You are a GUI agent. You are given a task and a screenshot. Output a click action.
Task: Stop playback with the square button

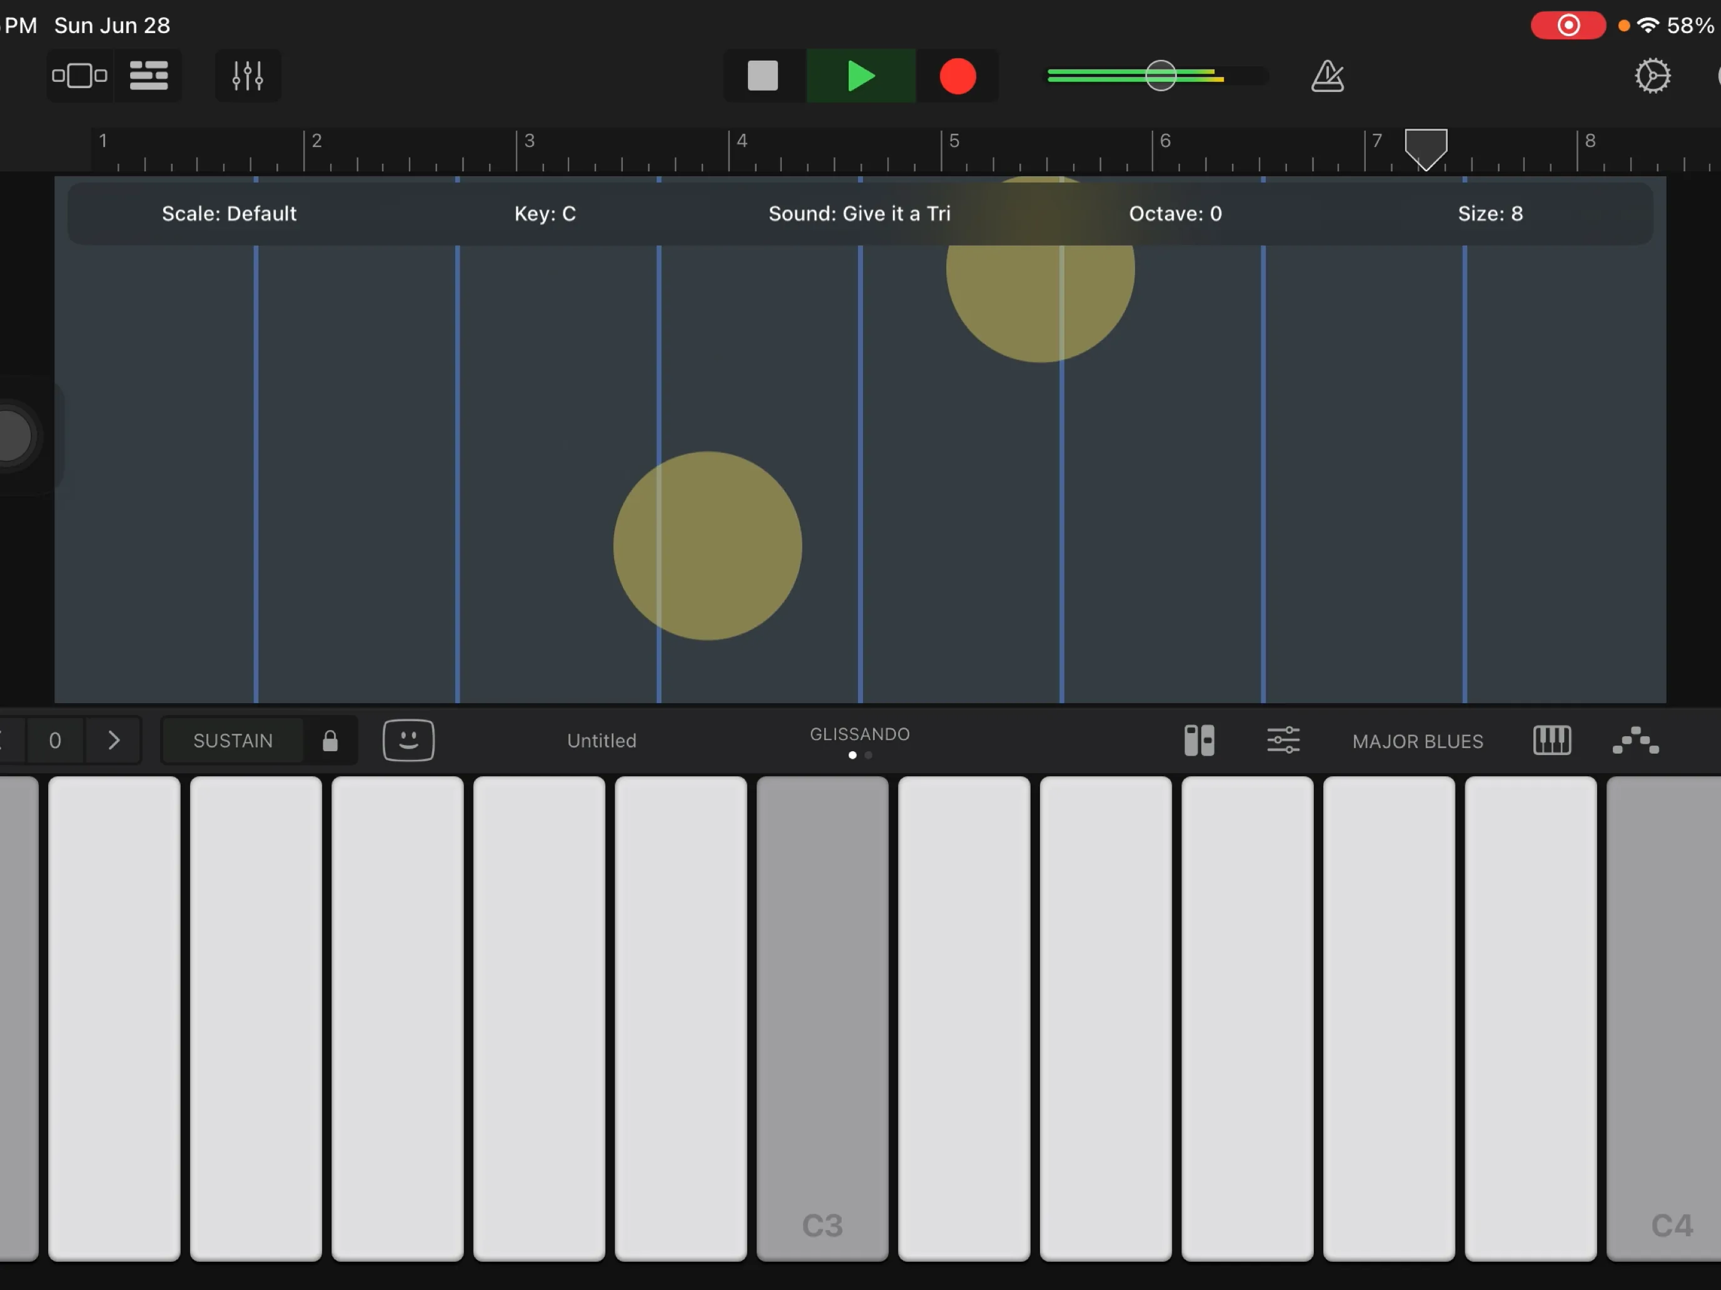762,76
